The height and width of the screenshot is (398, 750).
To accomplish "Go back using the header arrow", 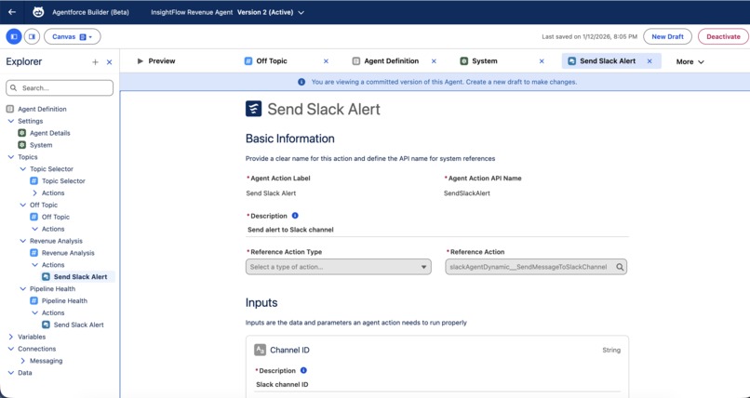I will 12,12.
